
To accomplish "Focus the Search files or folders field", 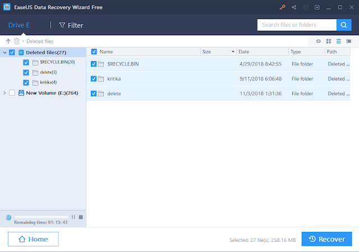I will pyautogui.click(x=297, y=25).
